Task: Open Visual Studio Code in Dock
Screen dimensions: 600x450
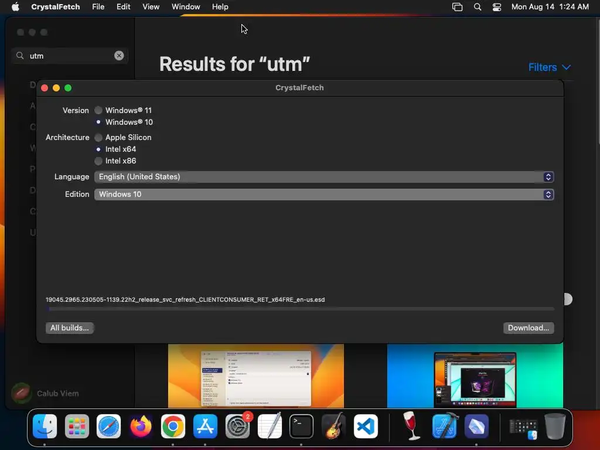Action: (366, 426)
